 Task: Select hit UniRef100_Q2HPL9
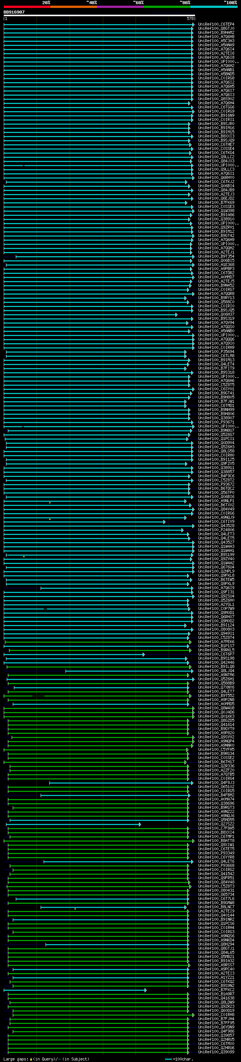point(216,571)
